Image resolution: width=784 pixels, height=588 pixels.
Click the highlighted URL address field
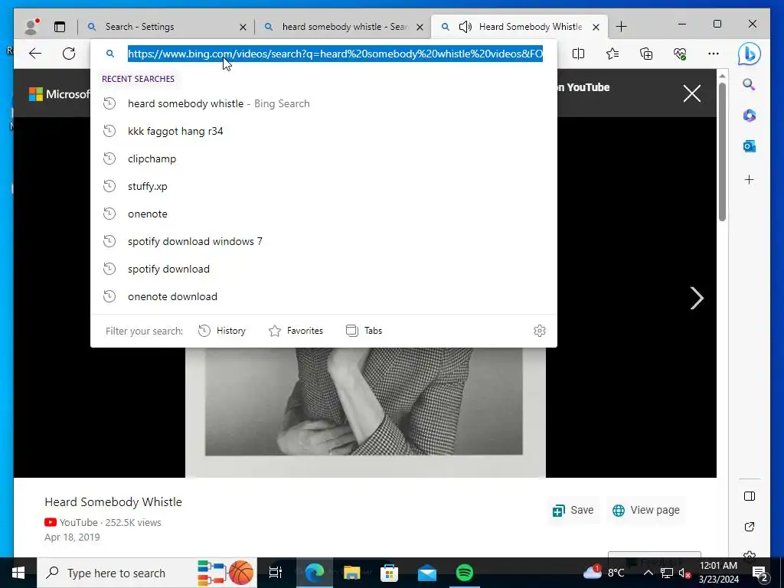point(335,54)
